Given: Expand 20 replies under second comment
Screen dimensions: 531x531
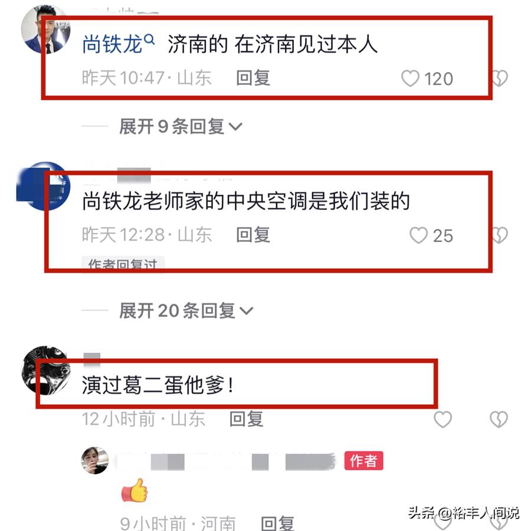Looking at the screenshot, I should [186, 310].
